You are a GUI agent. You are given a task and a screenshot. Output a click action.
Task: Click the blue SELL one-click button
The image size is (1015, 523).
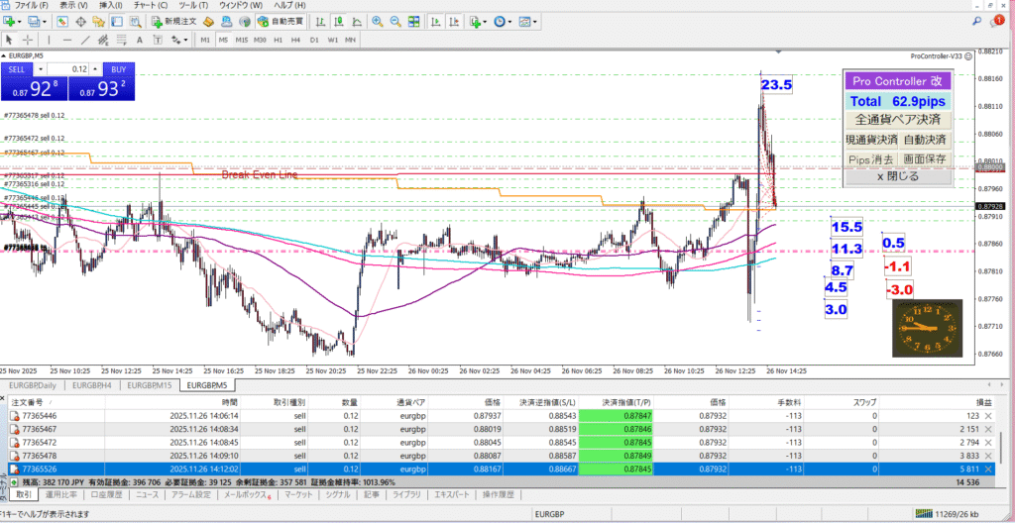18,69
